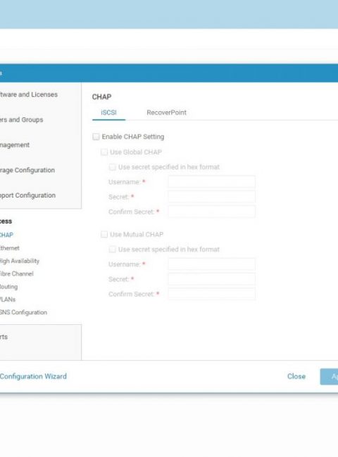Click the Global CHAP Confirm Secret field
The image size is (338, 457).
[212, 212]
